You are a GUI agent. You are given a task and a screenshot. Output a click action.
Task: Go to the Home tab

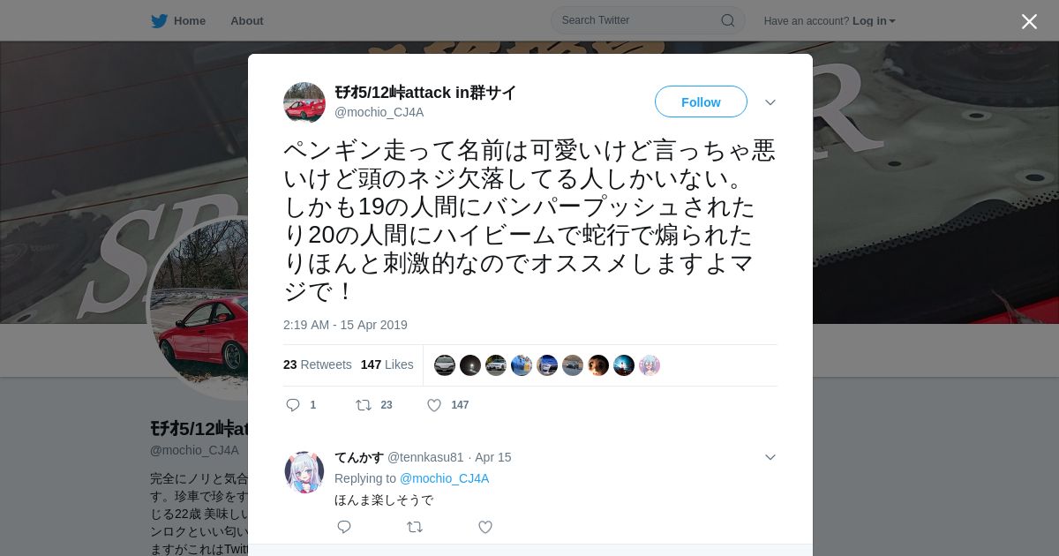[x=178, y=20]
